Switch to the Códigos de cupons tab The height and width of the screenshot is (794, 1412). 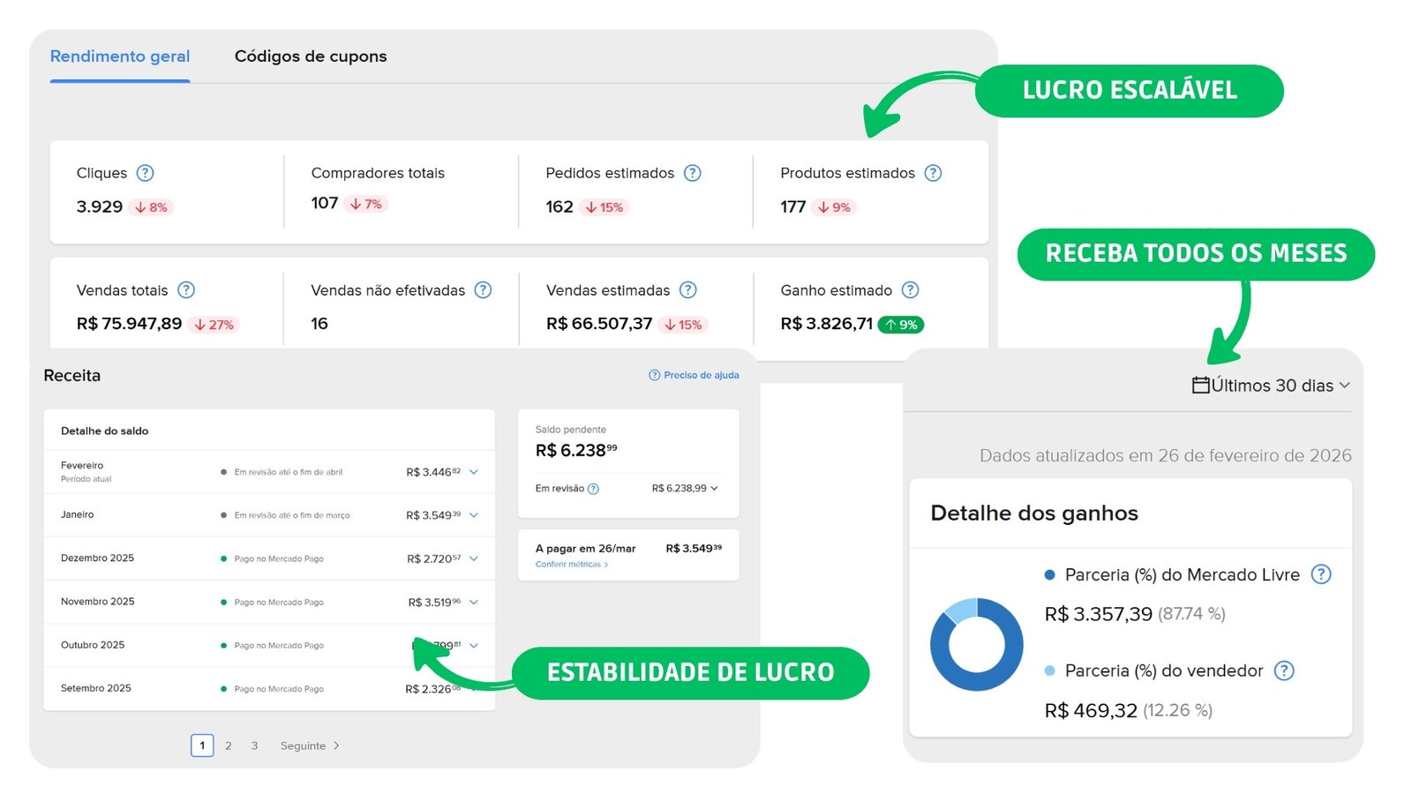point(311,56)
